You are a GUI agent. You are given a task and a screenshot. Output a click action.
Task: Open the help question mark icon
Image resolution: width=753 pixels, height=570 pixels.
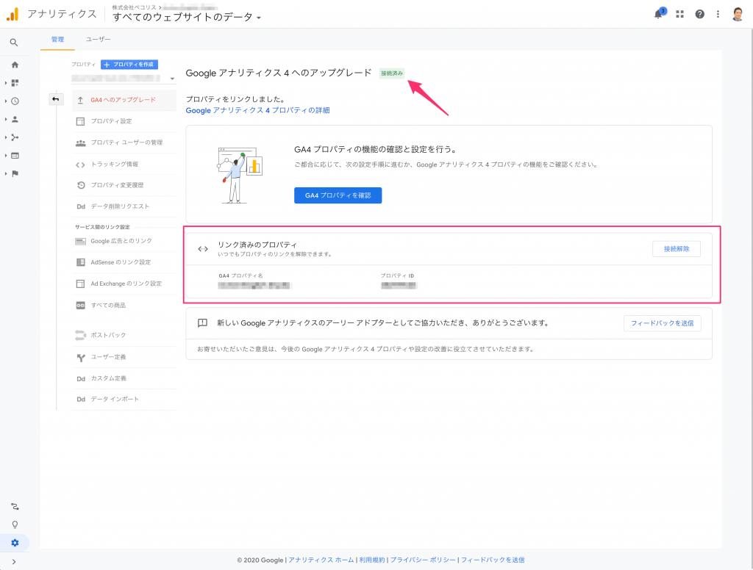pos(700,15)
